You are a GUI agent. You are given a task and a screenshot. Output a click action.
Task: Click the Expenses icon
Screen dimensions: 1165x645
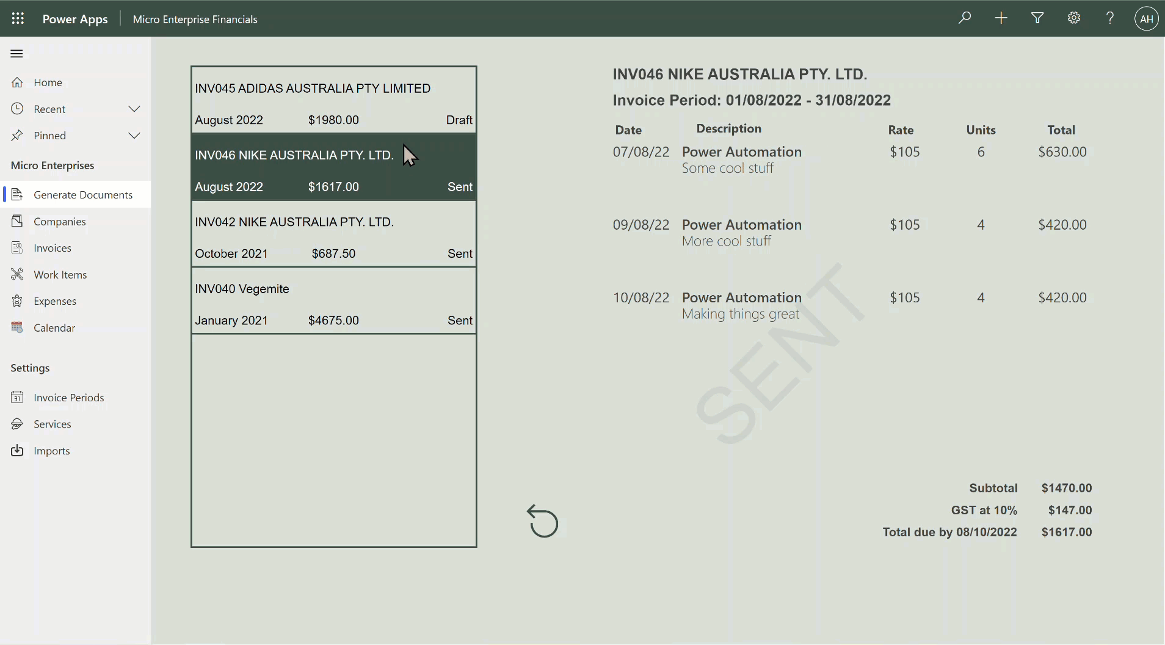pos(17,301)
